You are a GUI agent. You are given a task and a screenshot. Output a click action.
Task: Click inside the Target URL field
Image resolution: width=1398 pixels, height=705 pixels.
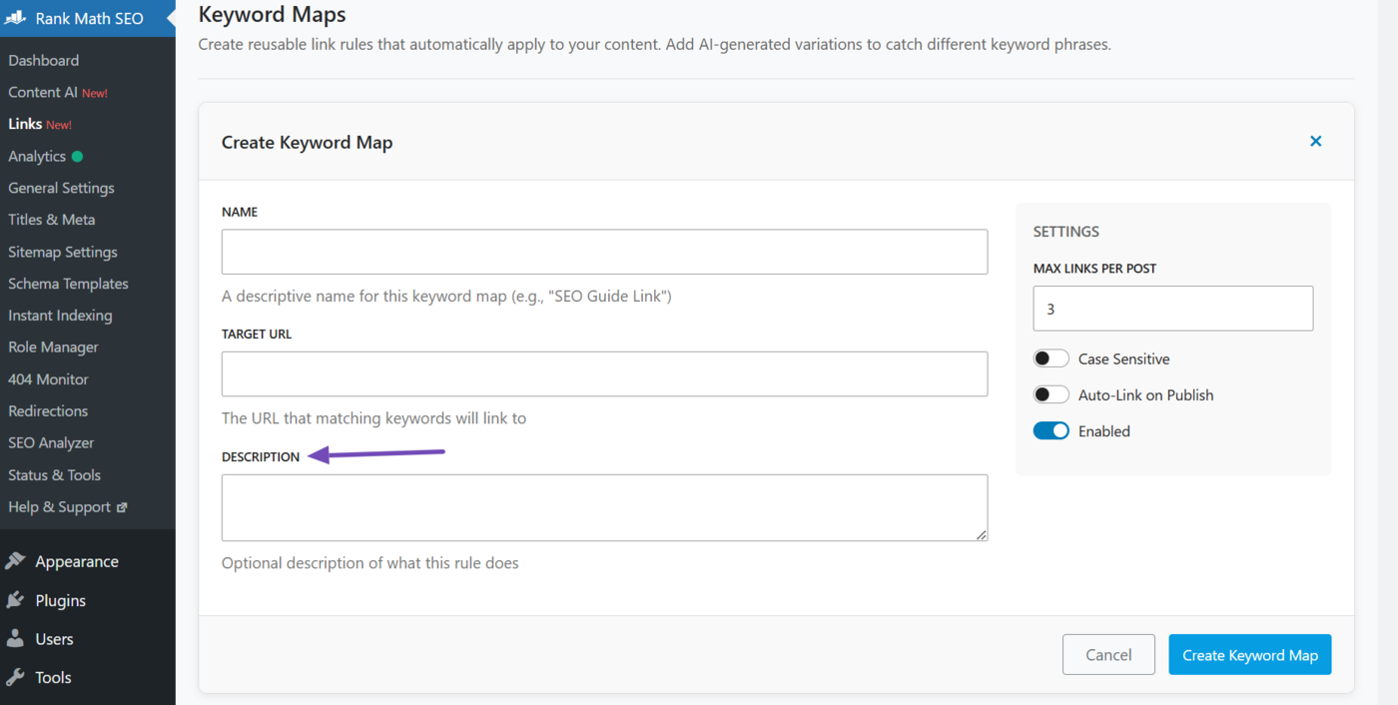[604, 373]
